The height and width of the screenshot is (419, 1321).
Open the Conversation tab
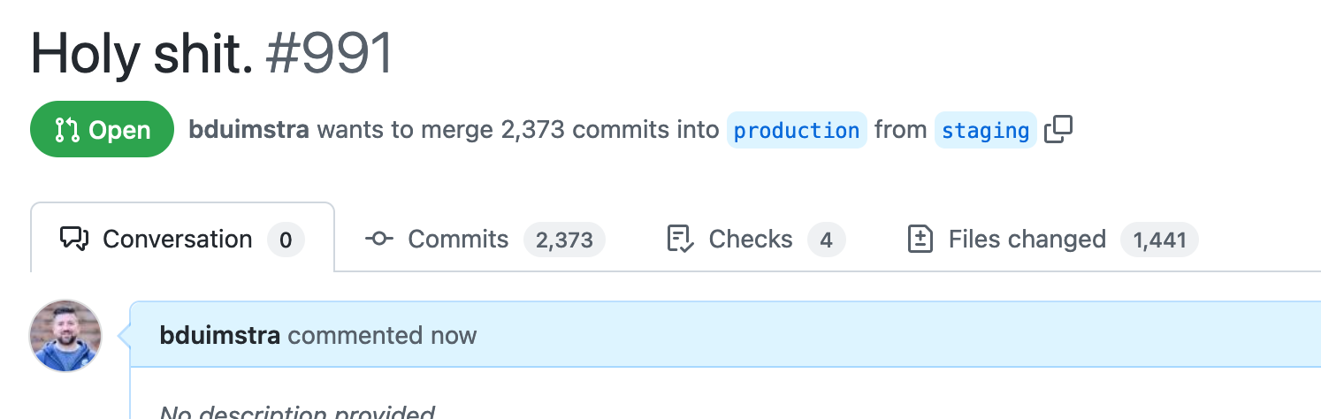[x=183, y=238]
